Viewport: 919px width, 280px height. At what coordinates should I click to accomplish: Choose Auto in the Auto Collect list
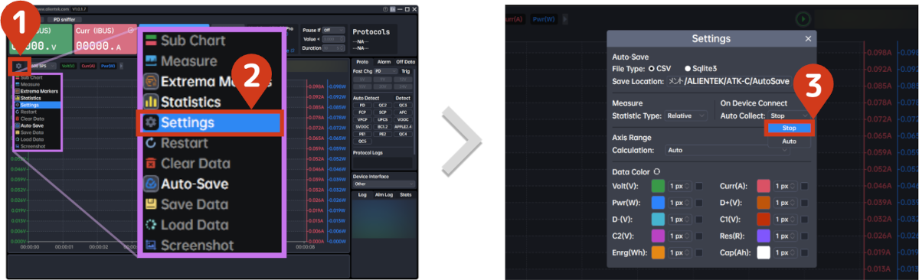(x=789, y=142)
